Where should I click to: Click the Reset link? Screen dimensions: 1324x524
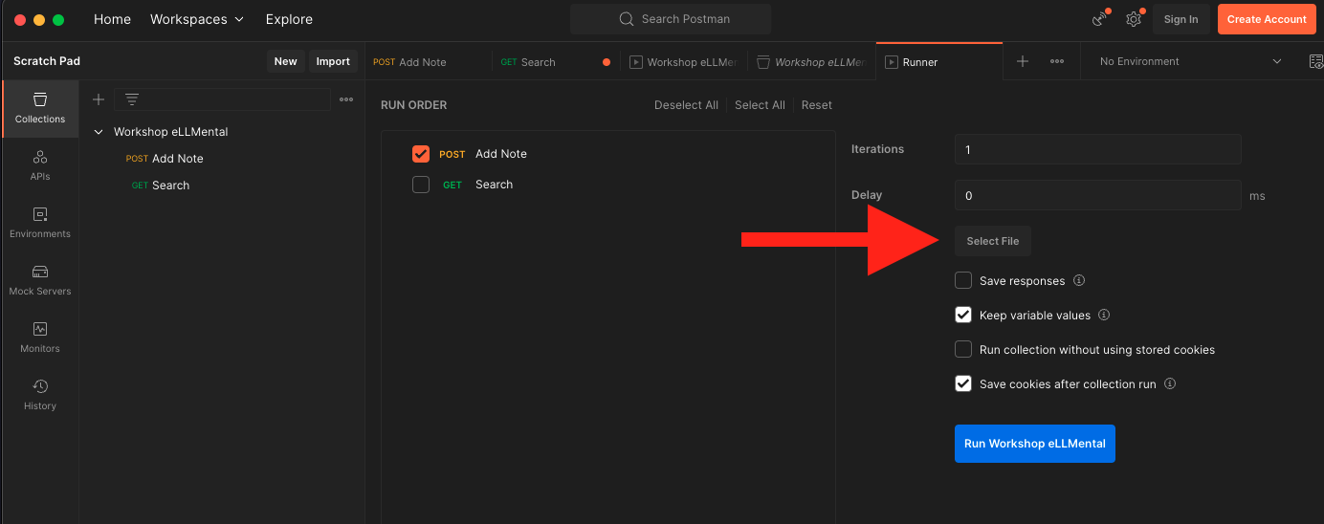point(817,105)
